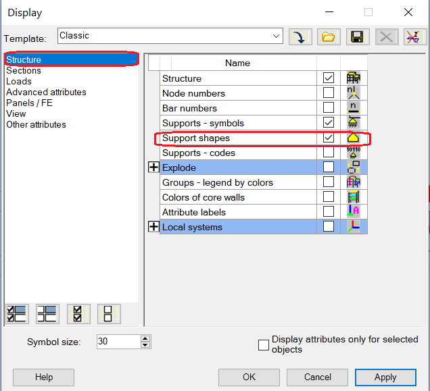Click the Apply button
This screenshot has height=391, width=430.
[x=385, y=377]
